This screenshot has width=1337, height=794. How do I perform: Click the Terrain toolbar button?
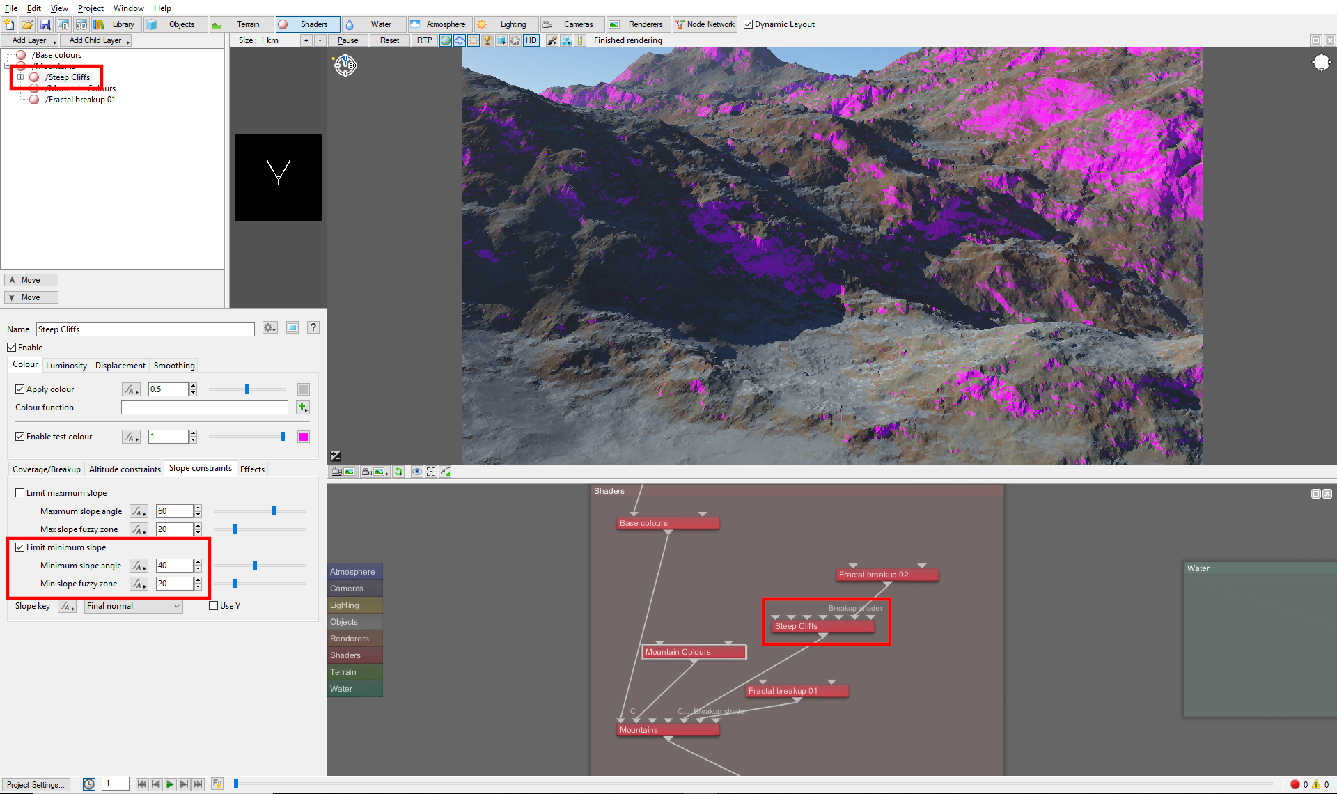(x=241, y=24)
